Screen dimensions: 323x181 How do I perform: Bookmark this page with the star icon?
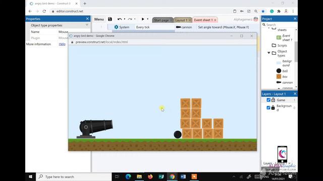point(263,11)
